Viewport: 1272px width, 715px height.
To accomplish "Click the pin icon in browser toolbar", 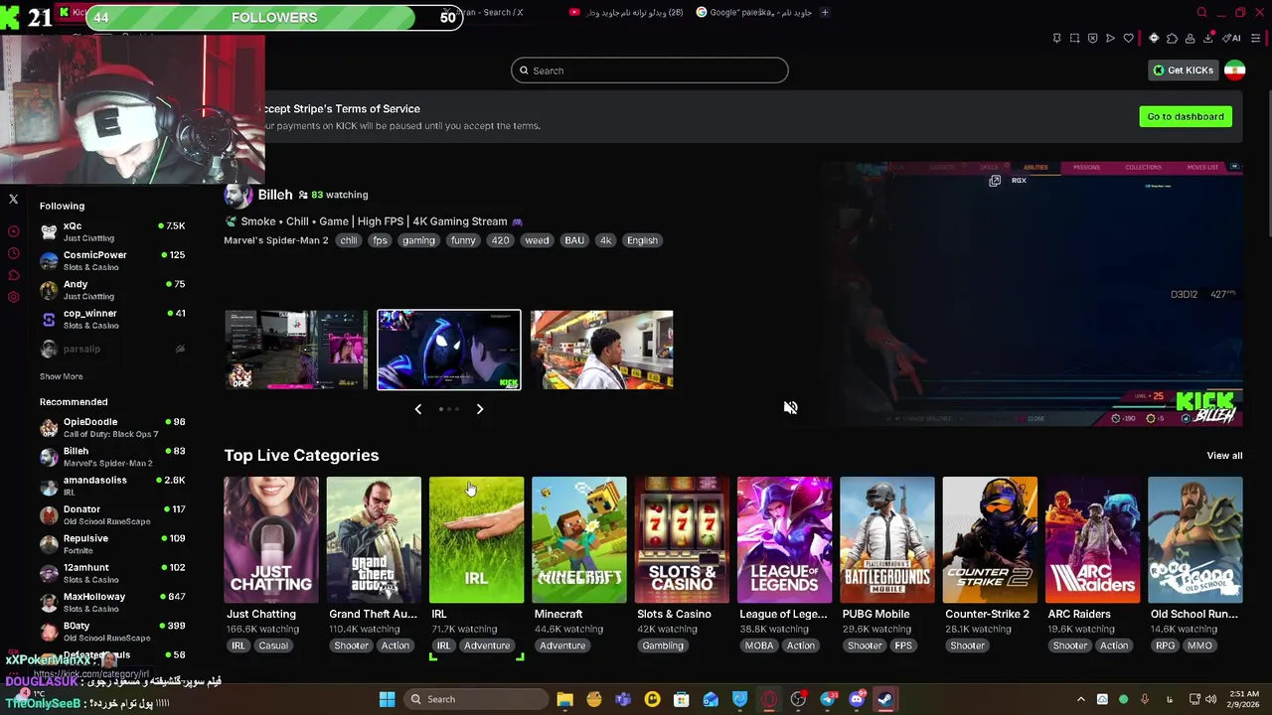I will click(x=1056, y=38).
